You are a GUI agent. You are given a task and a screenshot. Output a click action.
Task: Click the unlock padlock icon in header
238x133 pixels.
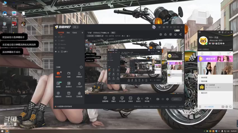[x=165, y=34]
